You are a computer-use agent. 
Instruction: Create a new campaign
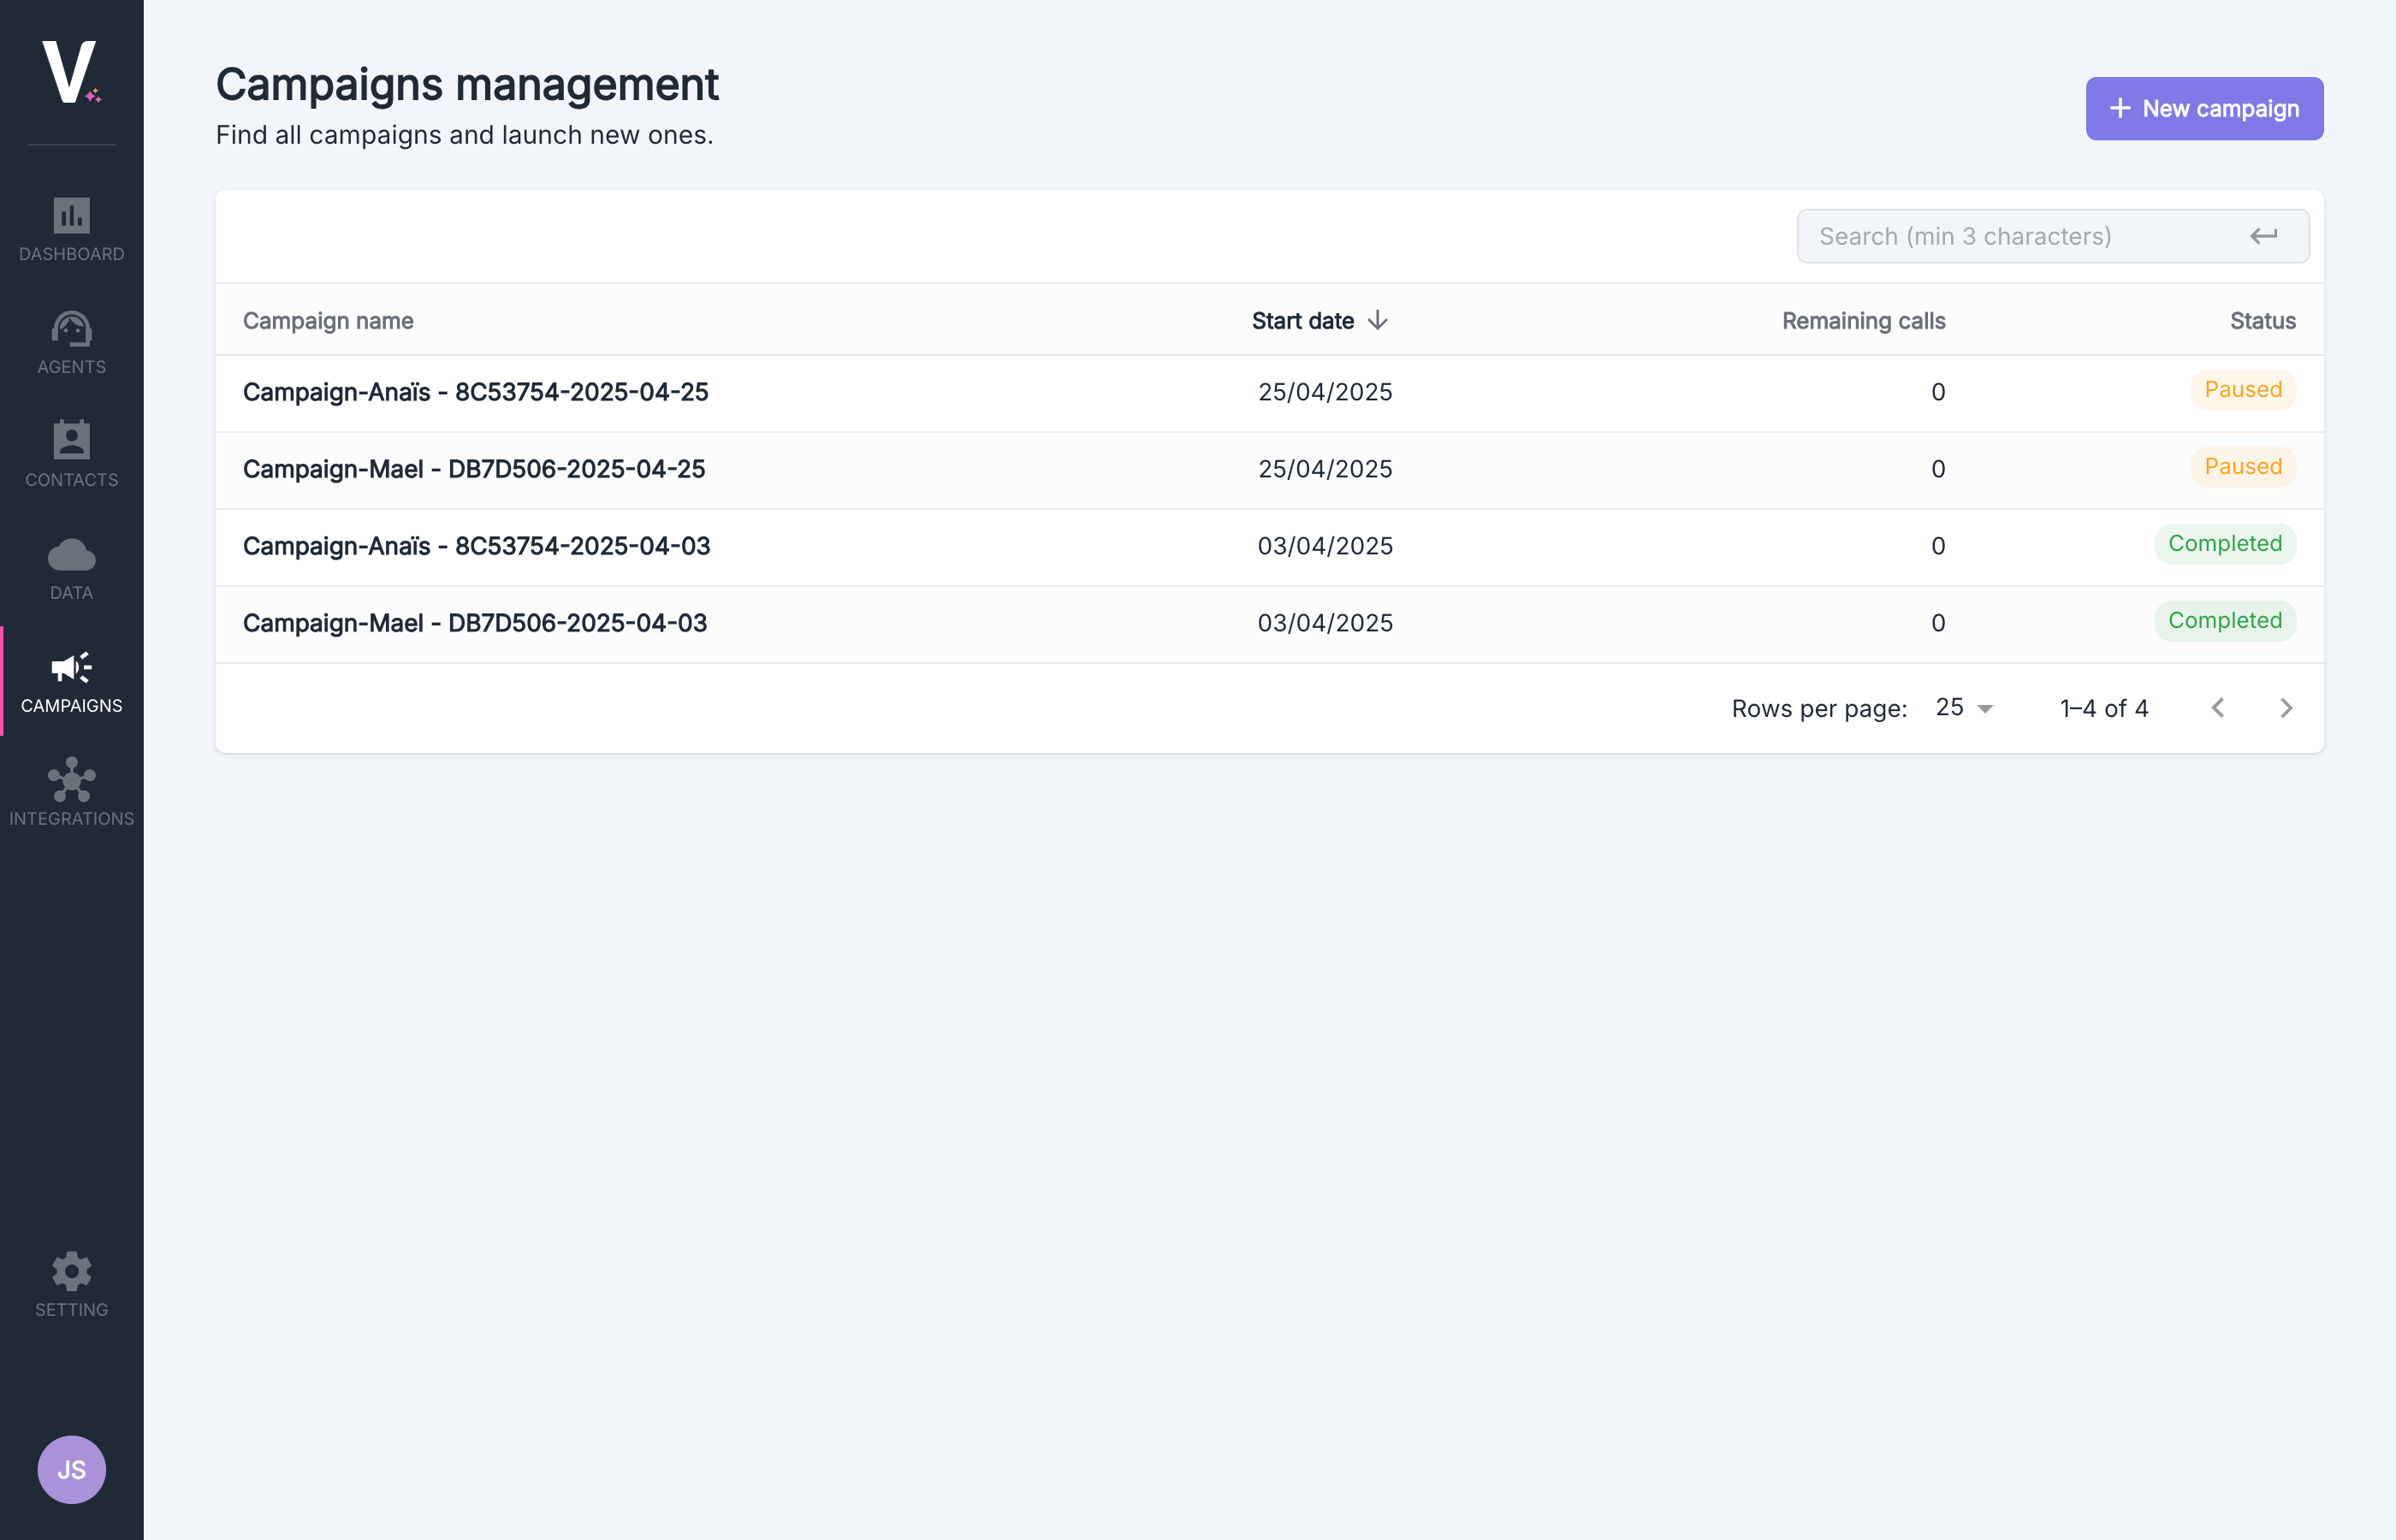click(2204, 108)
